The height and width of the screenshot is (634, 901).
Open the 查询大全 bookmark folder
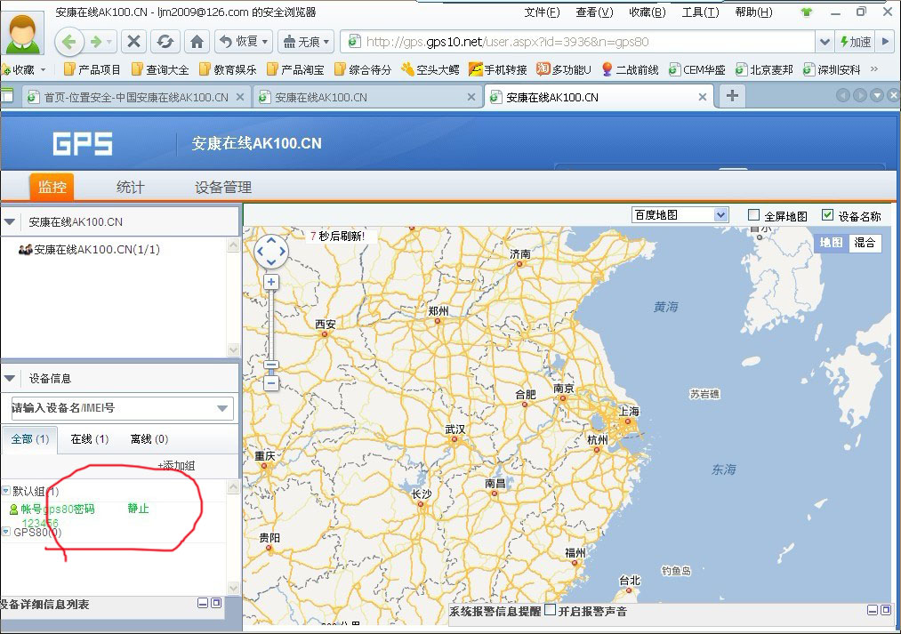[x=160, y=69]
